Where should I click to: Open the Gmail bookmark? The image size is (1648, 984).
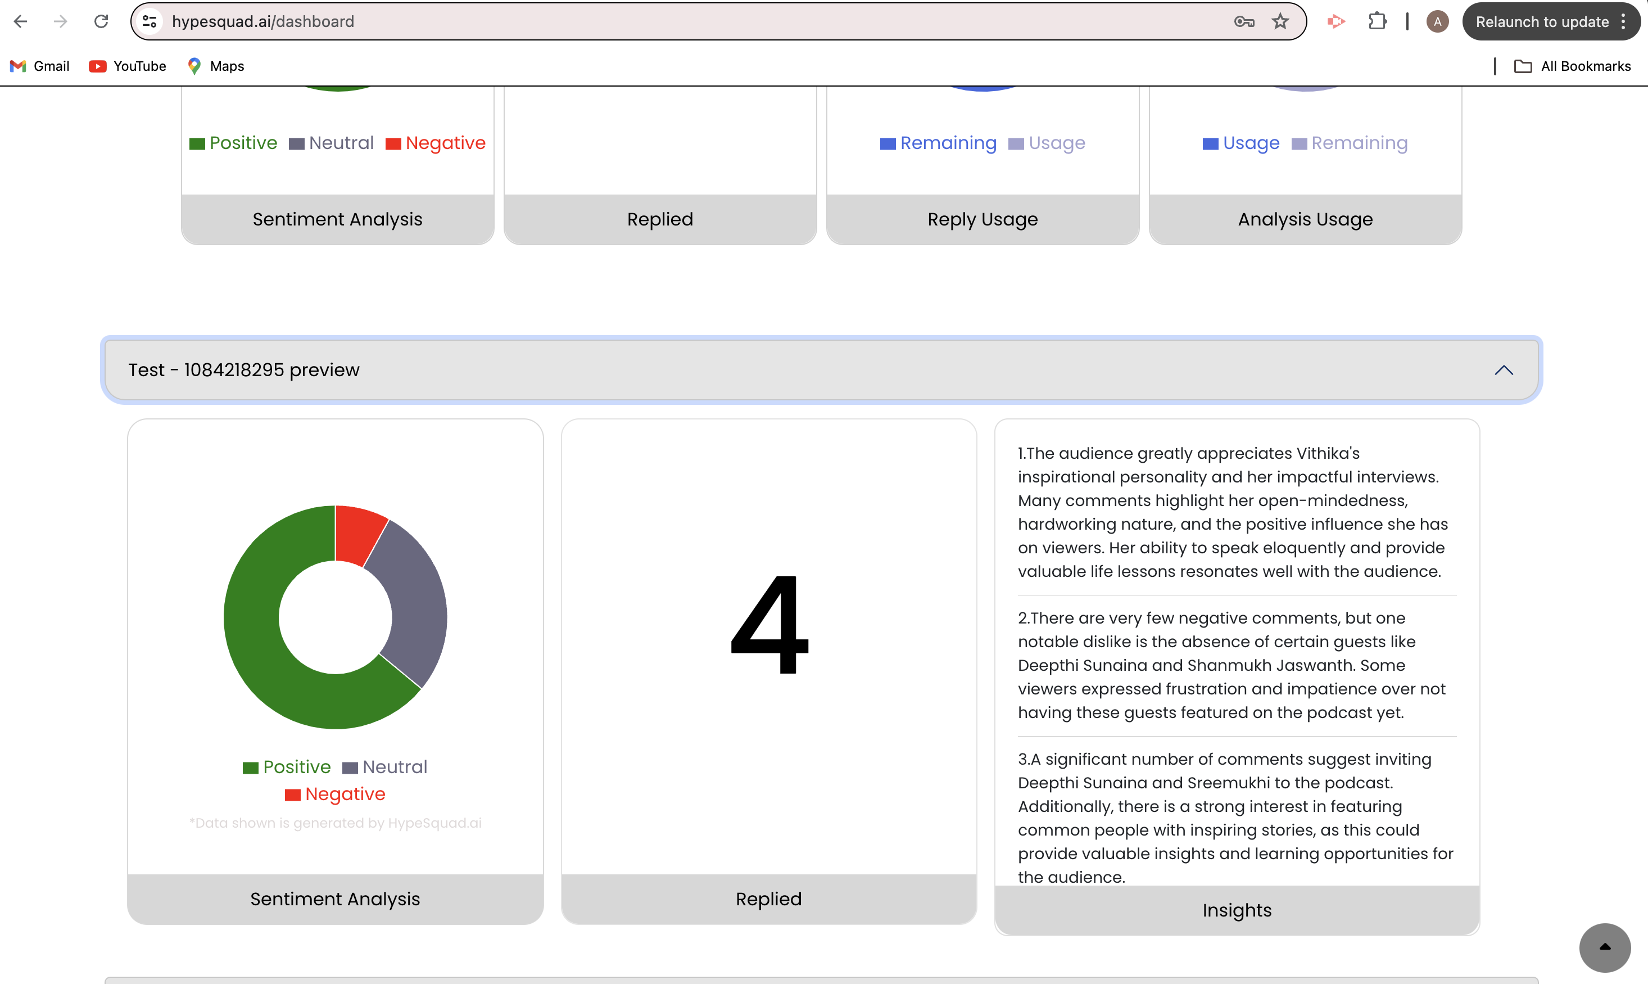coord(40,66)
